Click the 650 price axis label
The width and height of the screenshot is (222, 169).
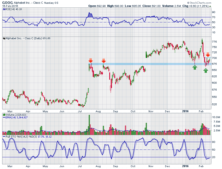point(214,70)
